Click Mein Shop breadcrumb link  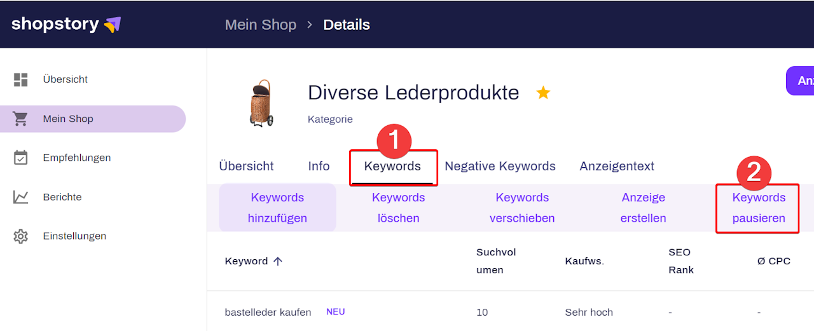[x=261, y=25]
